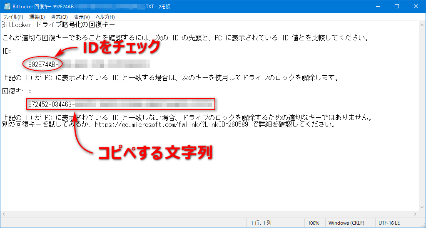Maximize the Notepad window

(x=397, y=6)
